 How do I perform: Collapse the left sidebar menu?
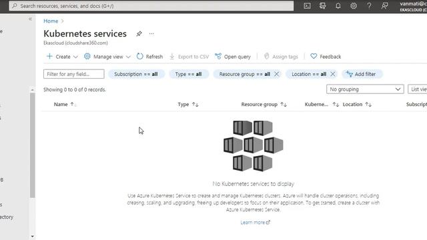coord(30,19)
